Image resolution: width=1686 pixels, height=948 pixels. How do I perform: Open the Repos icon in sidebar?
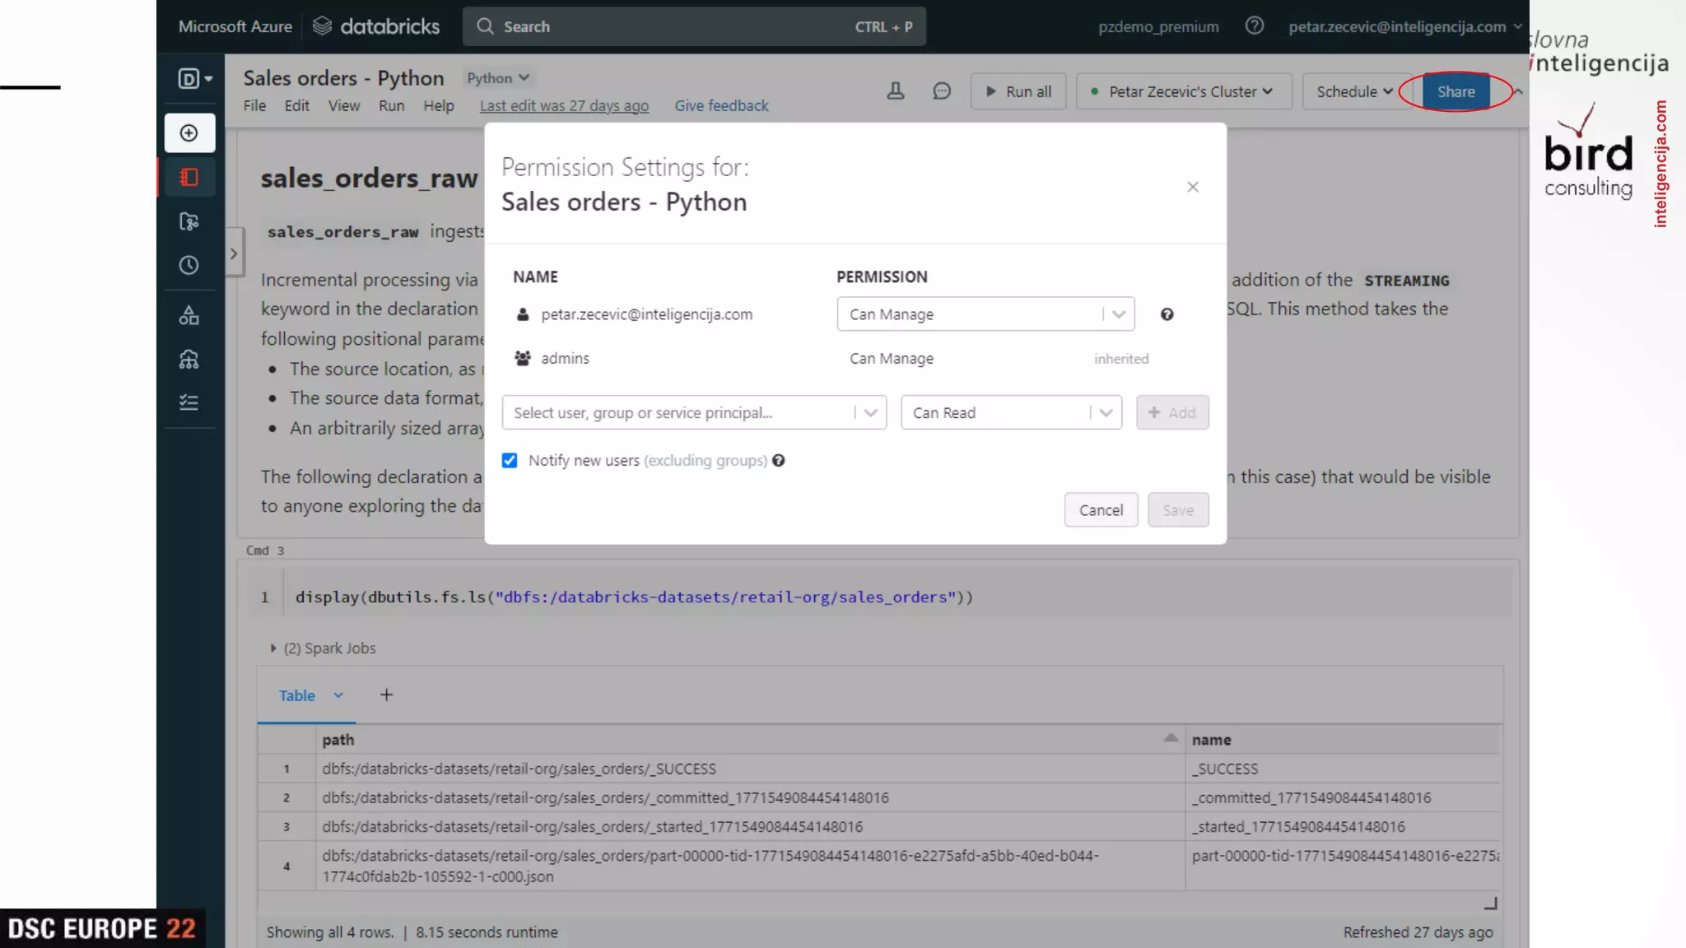point(189,221)
